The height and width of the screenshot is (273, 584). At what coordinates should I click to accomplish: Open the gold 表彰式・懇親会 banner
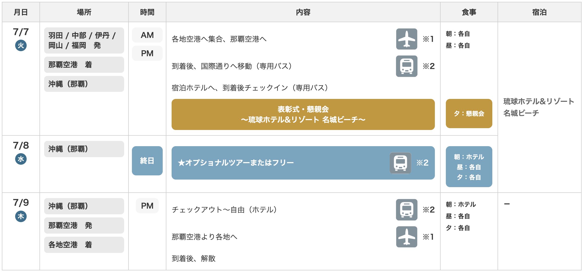click(x=303, y=114)
